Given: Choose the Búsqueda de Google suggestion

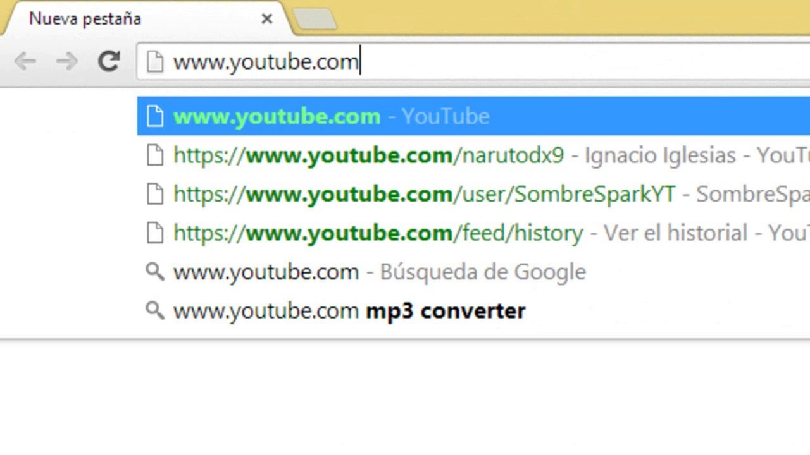Looking at the screenshot, I should point(473,272).
